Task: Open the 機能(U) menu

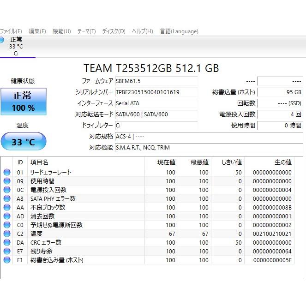Action: point(62,31)
